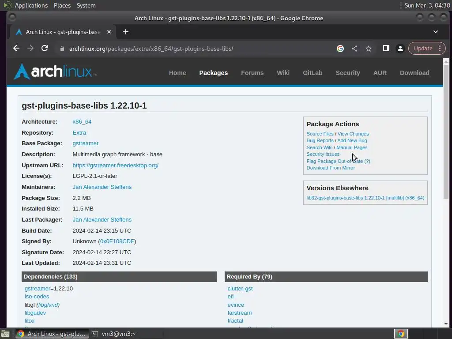The width and height of the screenshot is (452, 339).
Task: Open libglvnd dependency link
Action: tap(48, 305)
